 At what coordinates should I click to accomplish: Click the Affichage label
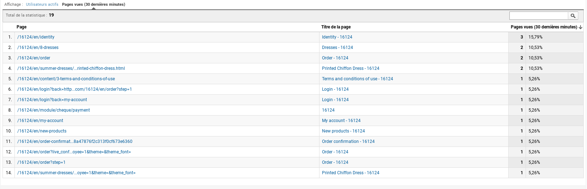(x=13, y=4)
